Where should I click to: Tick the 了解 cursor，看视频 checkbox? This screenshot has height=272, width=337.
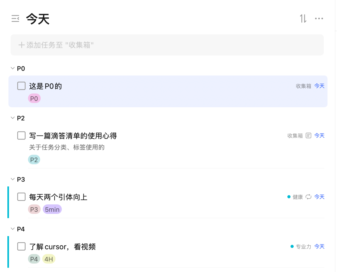pos(21,246)
